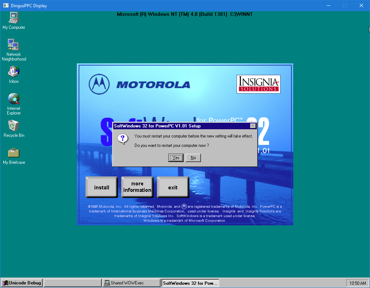Open the Unicode Debug Start button
The height and width of the screenshot is (288, 370).
22,283
